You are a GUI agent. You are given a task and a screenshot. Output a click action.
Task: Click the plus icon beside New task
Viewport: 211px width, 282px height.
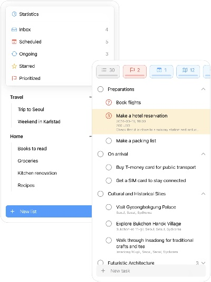coord(103,271)
